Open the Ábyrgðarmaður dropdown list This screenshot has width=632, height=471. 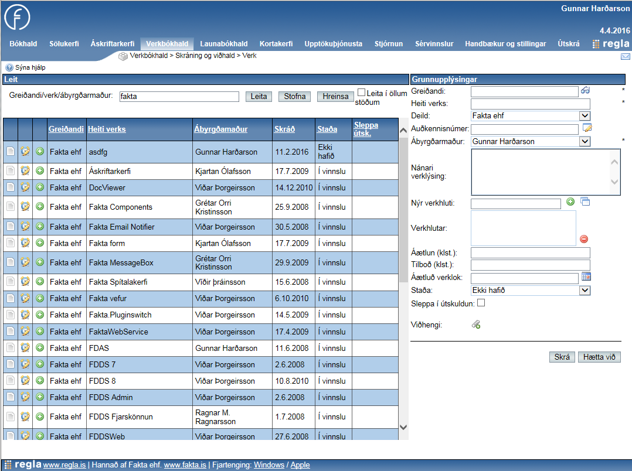(x=585, y=141)
